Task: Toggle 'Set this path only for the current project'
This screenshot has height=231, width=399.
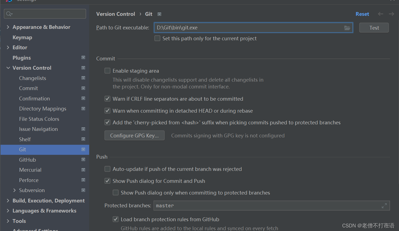Action: 157,38
